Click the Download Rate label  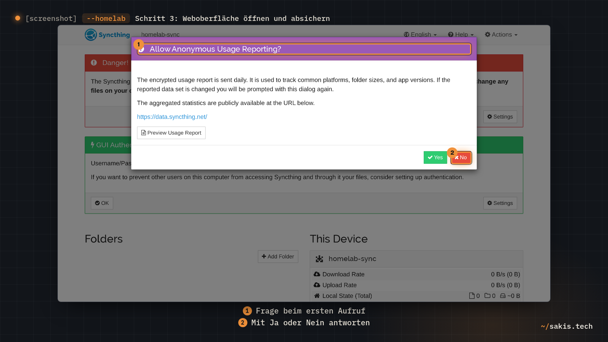coord(344,274)
